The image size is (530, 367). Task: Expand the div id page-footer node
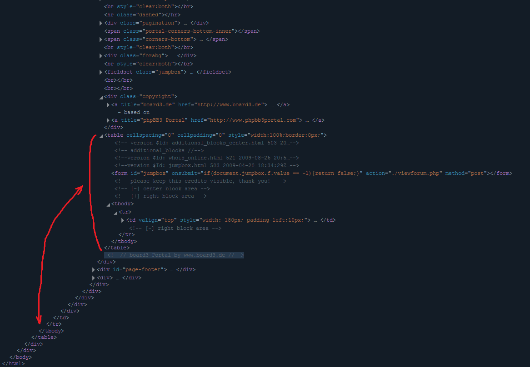[x=94, y=270]
